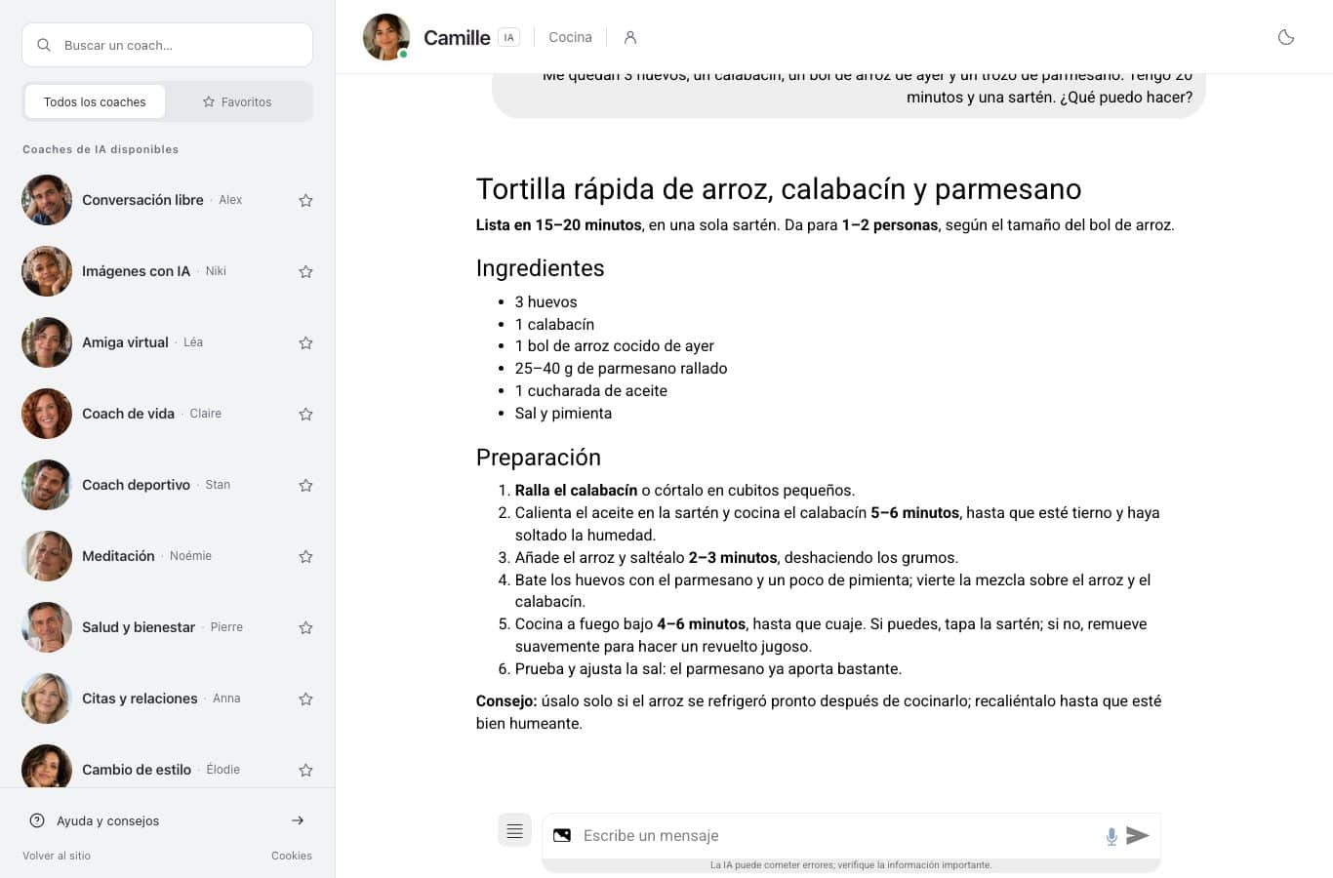Click the Ingredientes heading
Image resolution: width=1333 pixels, height=878 pixels.
click(540, 268)
